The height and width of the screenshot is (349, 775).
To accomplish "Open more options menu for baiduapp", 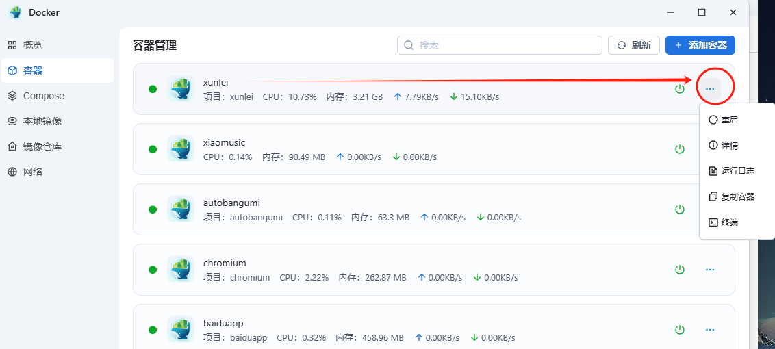I will tap(710, 329).
